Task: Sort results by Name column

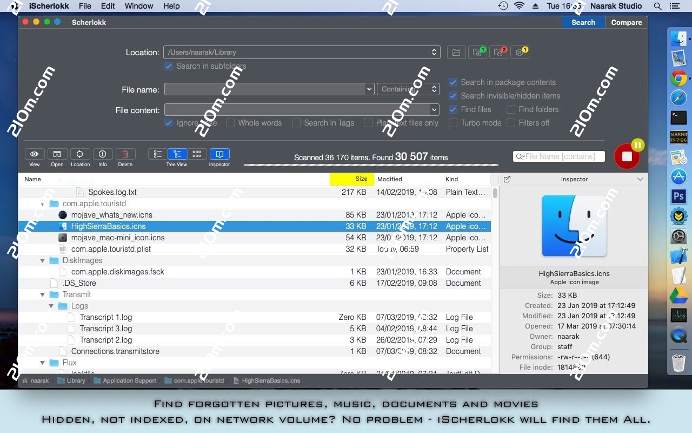Action: click(x=174, y=179)
